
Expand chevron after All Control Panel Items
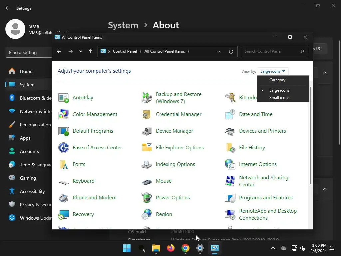(x=188, y=51)
